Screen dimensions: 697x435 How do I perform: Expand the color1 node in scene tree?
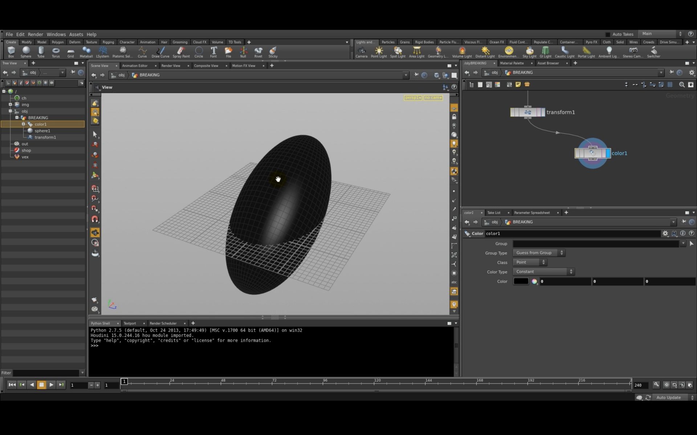click(23, 124)
